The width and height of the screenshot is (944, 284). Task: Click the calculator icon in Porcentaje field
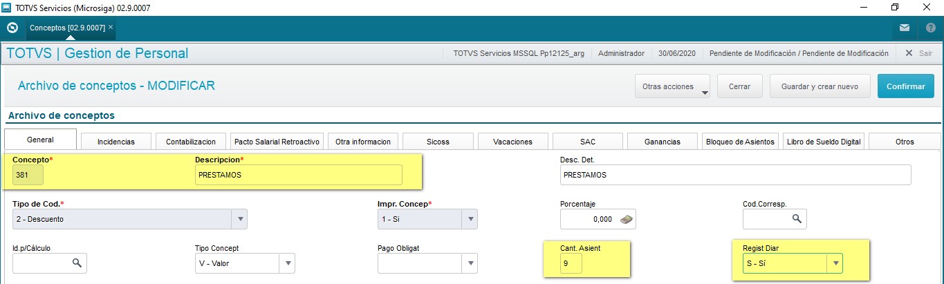[626, 219]
